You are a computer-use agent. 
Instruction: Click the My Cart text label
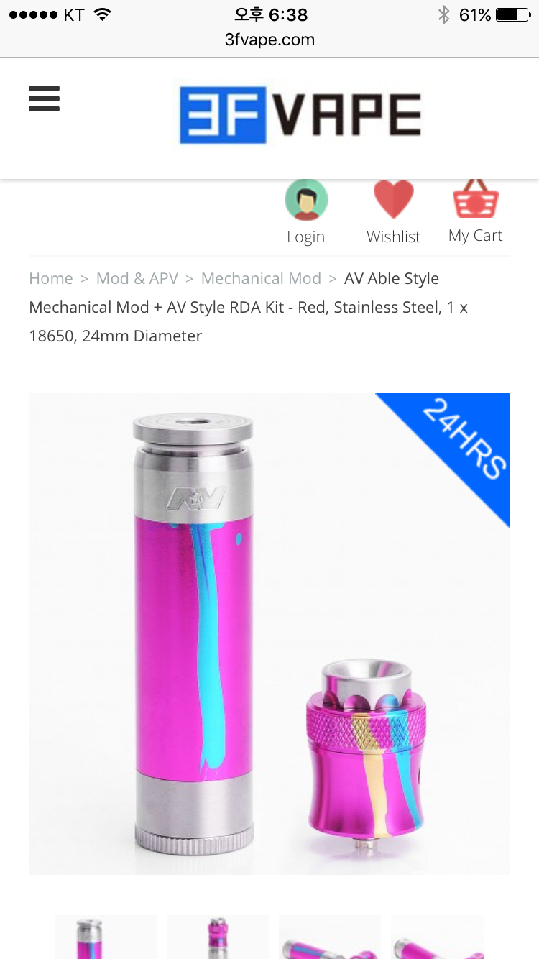[475, 236]
